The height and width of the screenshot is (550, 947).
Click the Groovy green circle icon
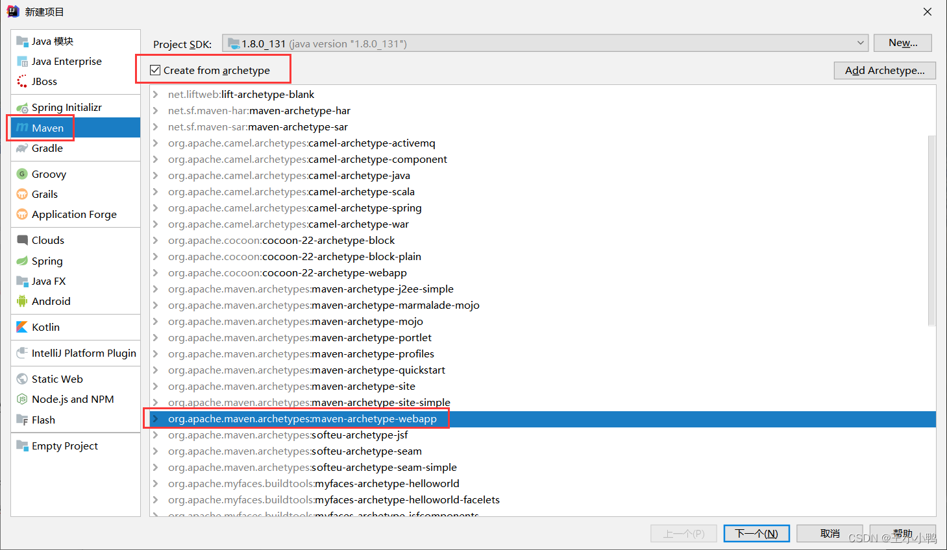point(22,174)
